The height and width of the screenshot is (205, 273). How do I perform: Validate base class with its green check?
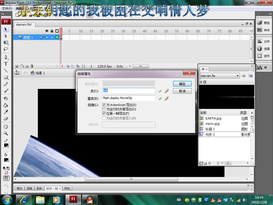click(160, 98)
